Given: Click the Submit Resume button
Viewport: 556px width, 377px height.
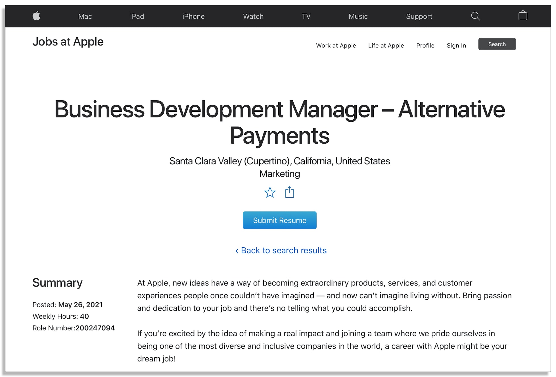Looking at the screenshot, I should point(279,220).
